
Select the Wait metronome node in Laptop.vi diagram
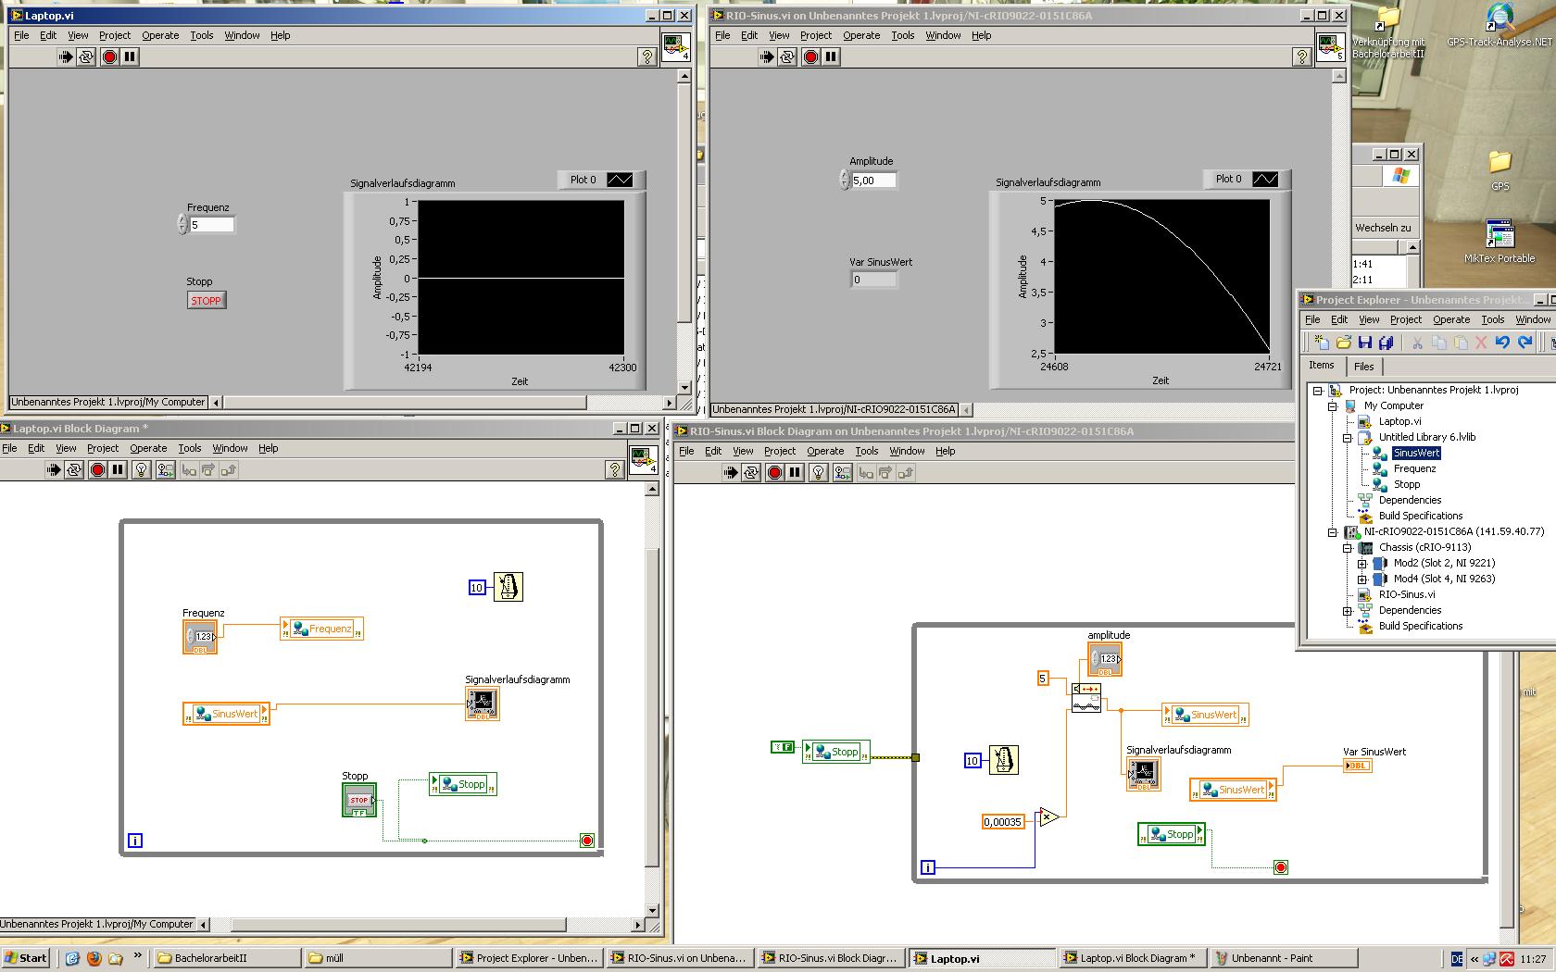508,587
